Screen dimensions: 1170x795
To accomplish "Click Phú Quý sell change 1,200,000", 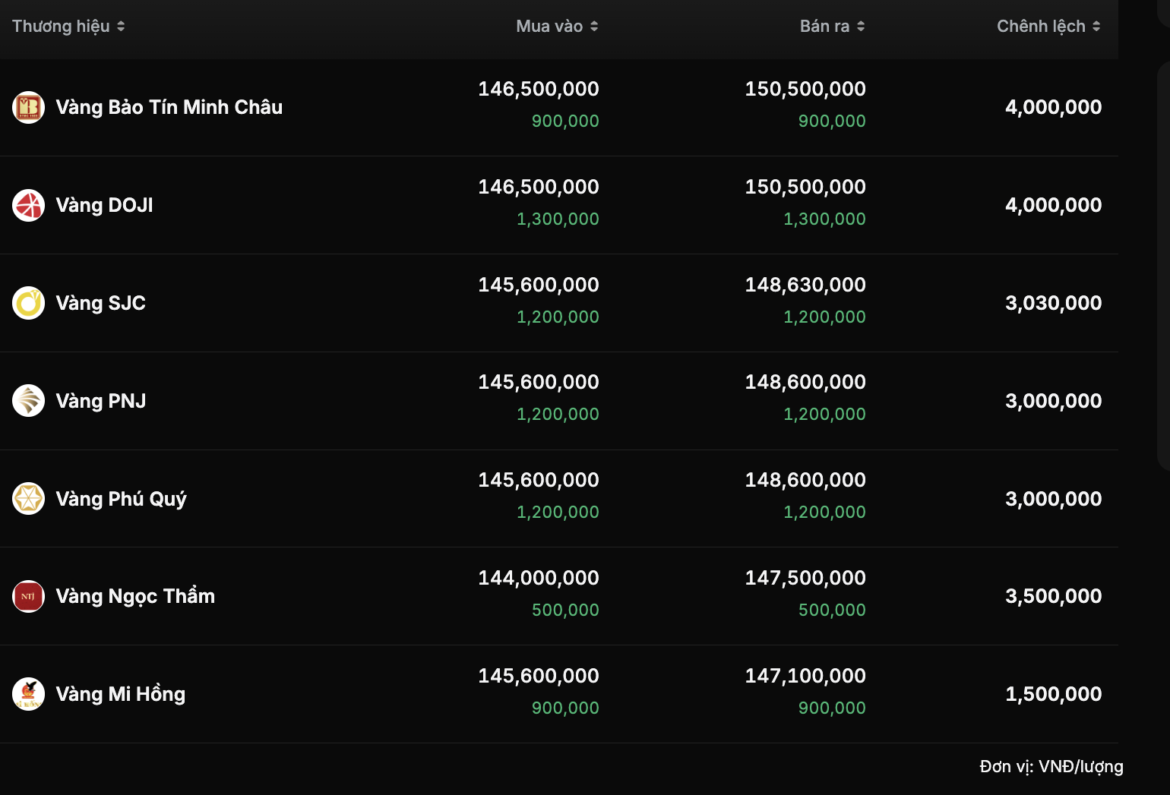I will (824, 512).
